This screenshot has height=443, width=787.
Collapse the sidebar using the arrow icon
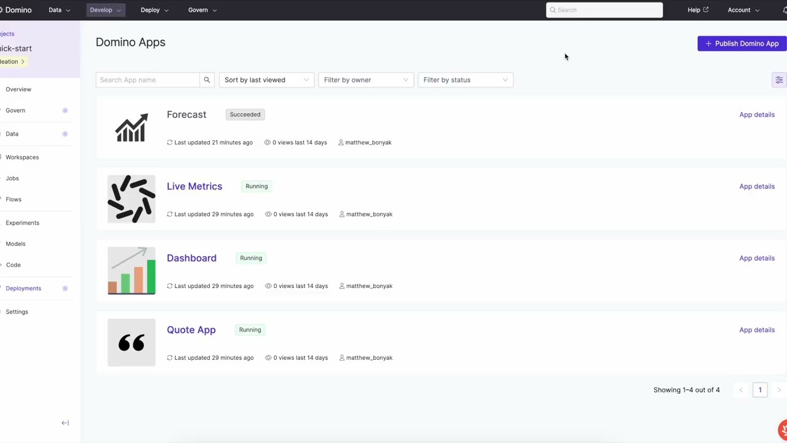[65, 423]
